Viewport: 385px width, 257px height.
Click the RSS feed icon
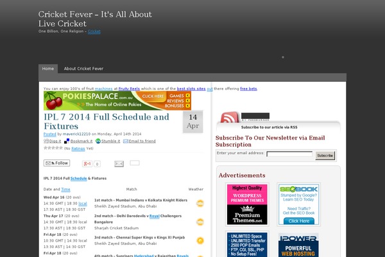(230, 118)
